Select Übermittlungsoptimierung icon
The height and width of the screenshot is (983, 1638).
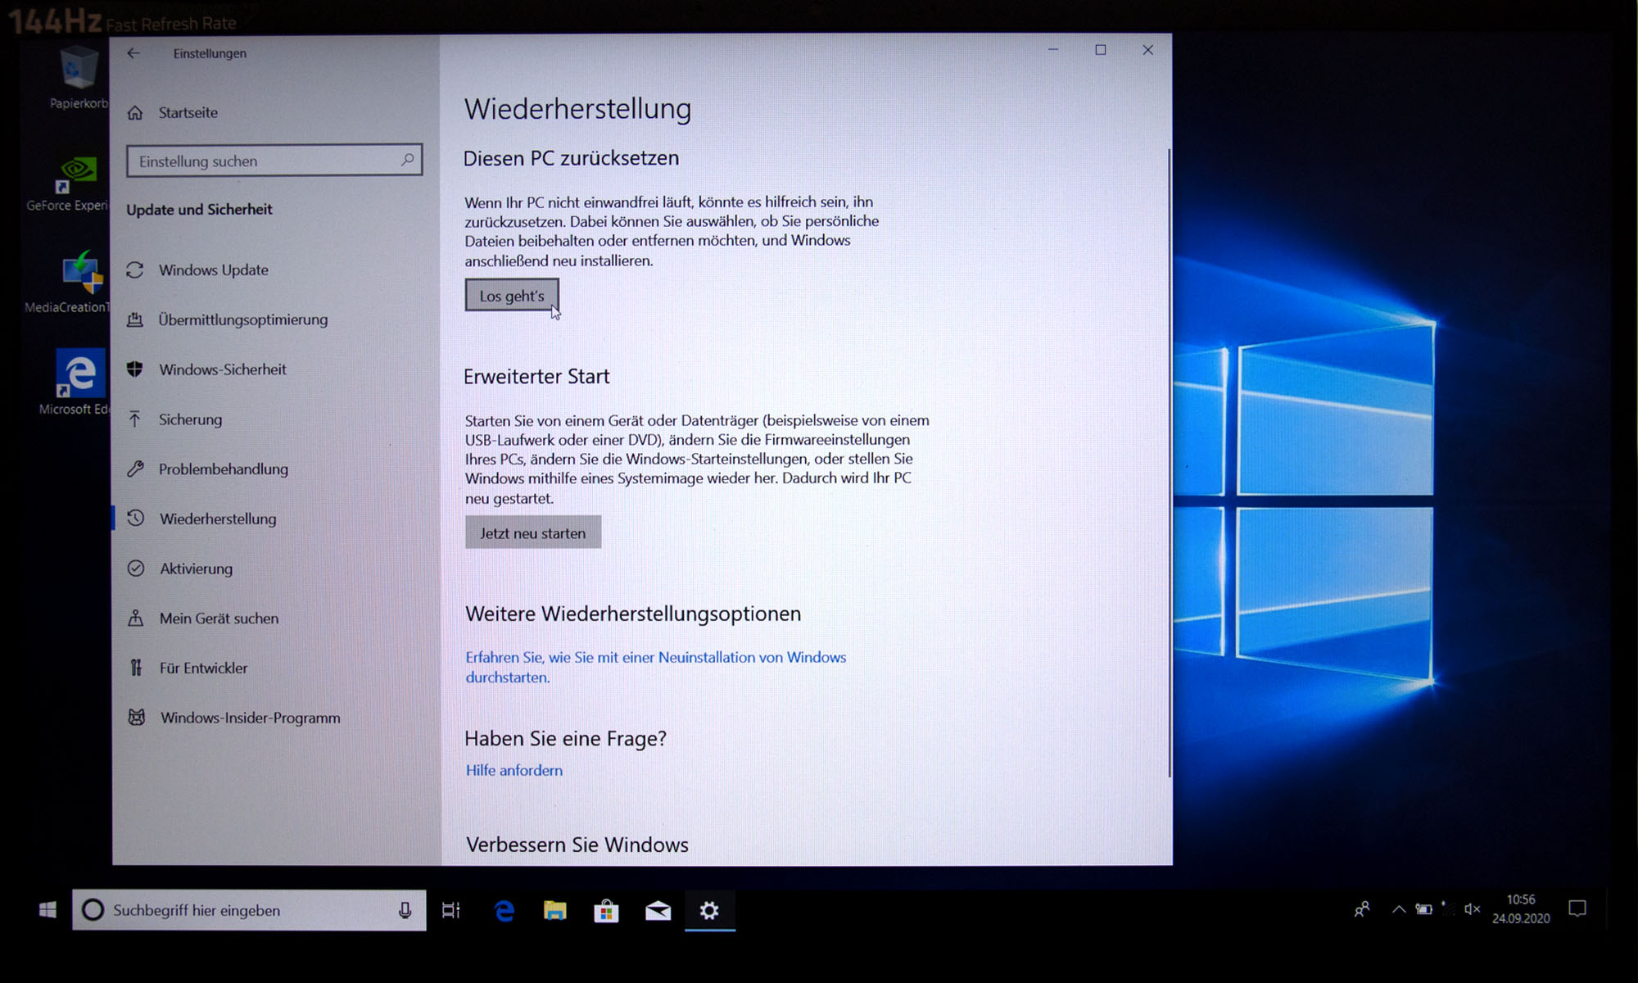click(135, 319)
